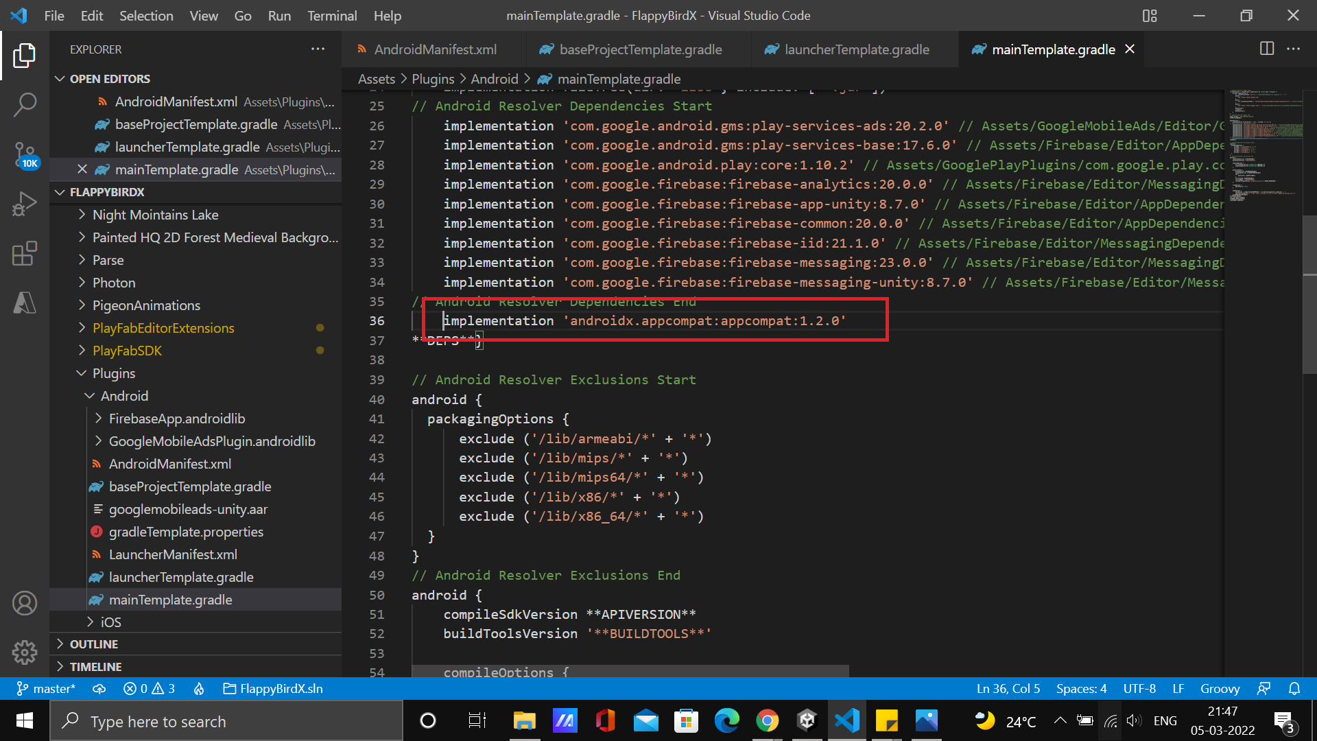Switch to launcherTemplate.gradle tab
The image size is (1317, 741).
(855, 49)
